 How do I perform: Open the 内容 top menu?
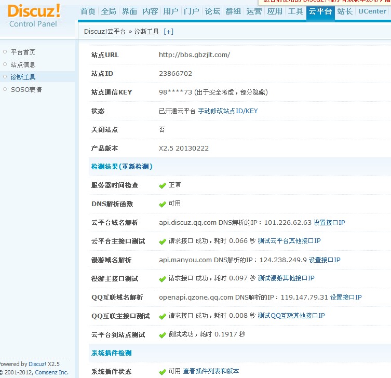150,11
